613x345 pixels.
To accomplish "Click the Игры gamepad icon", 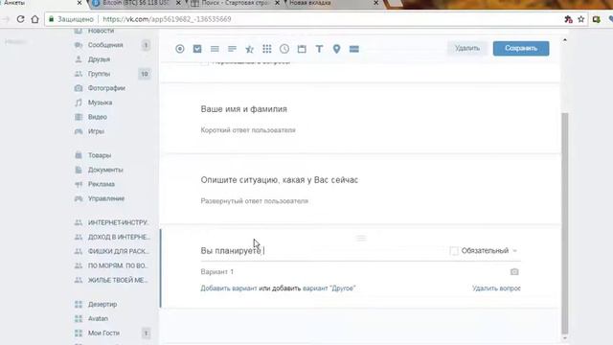I will [79, 131].
